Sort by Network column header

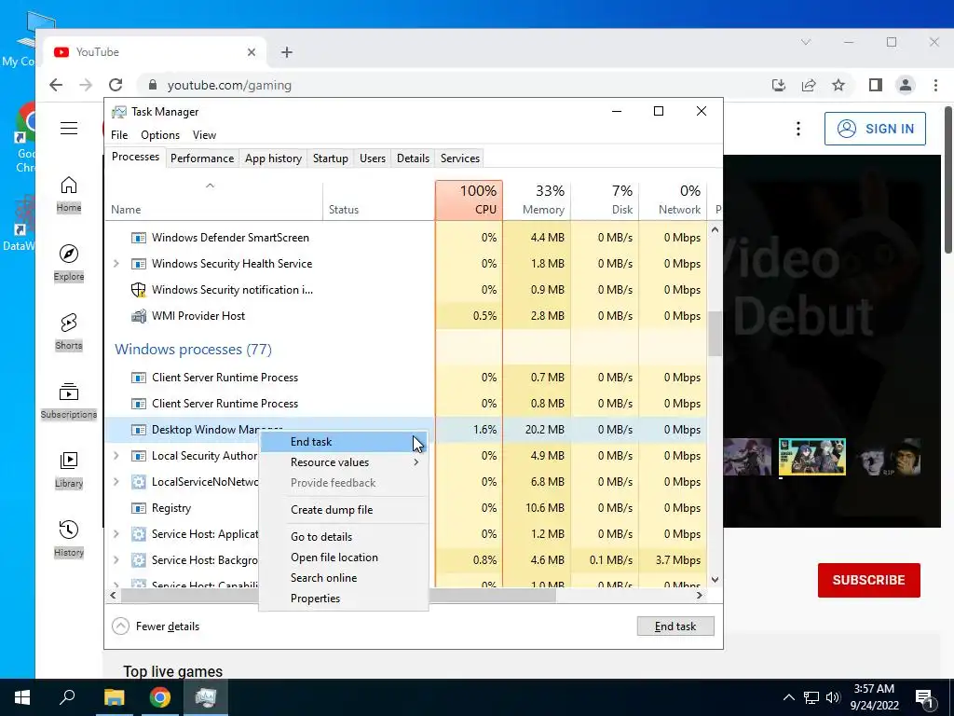tap(673, 200)
